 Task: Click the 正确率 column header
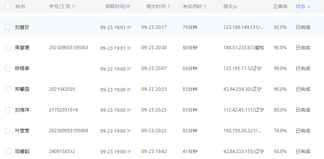pyautogui.click(x=280, y=6)
